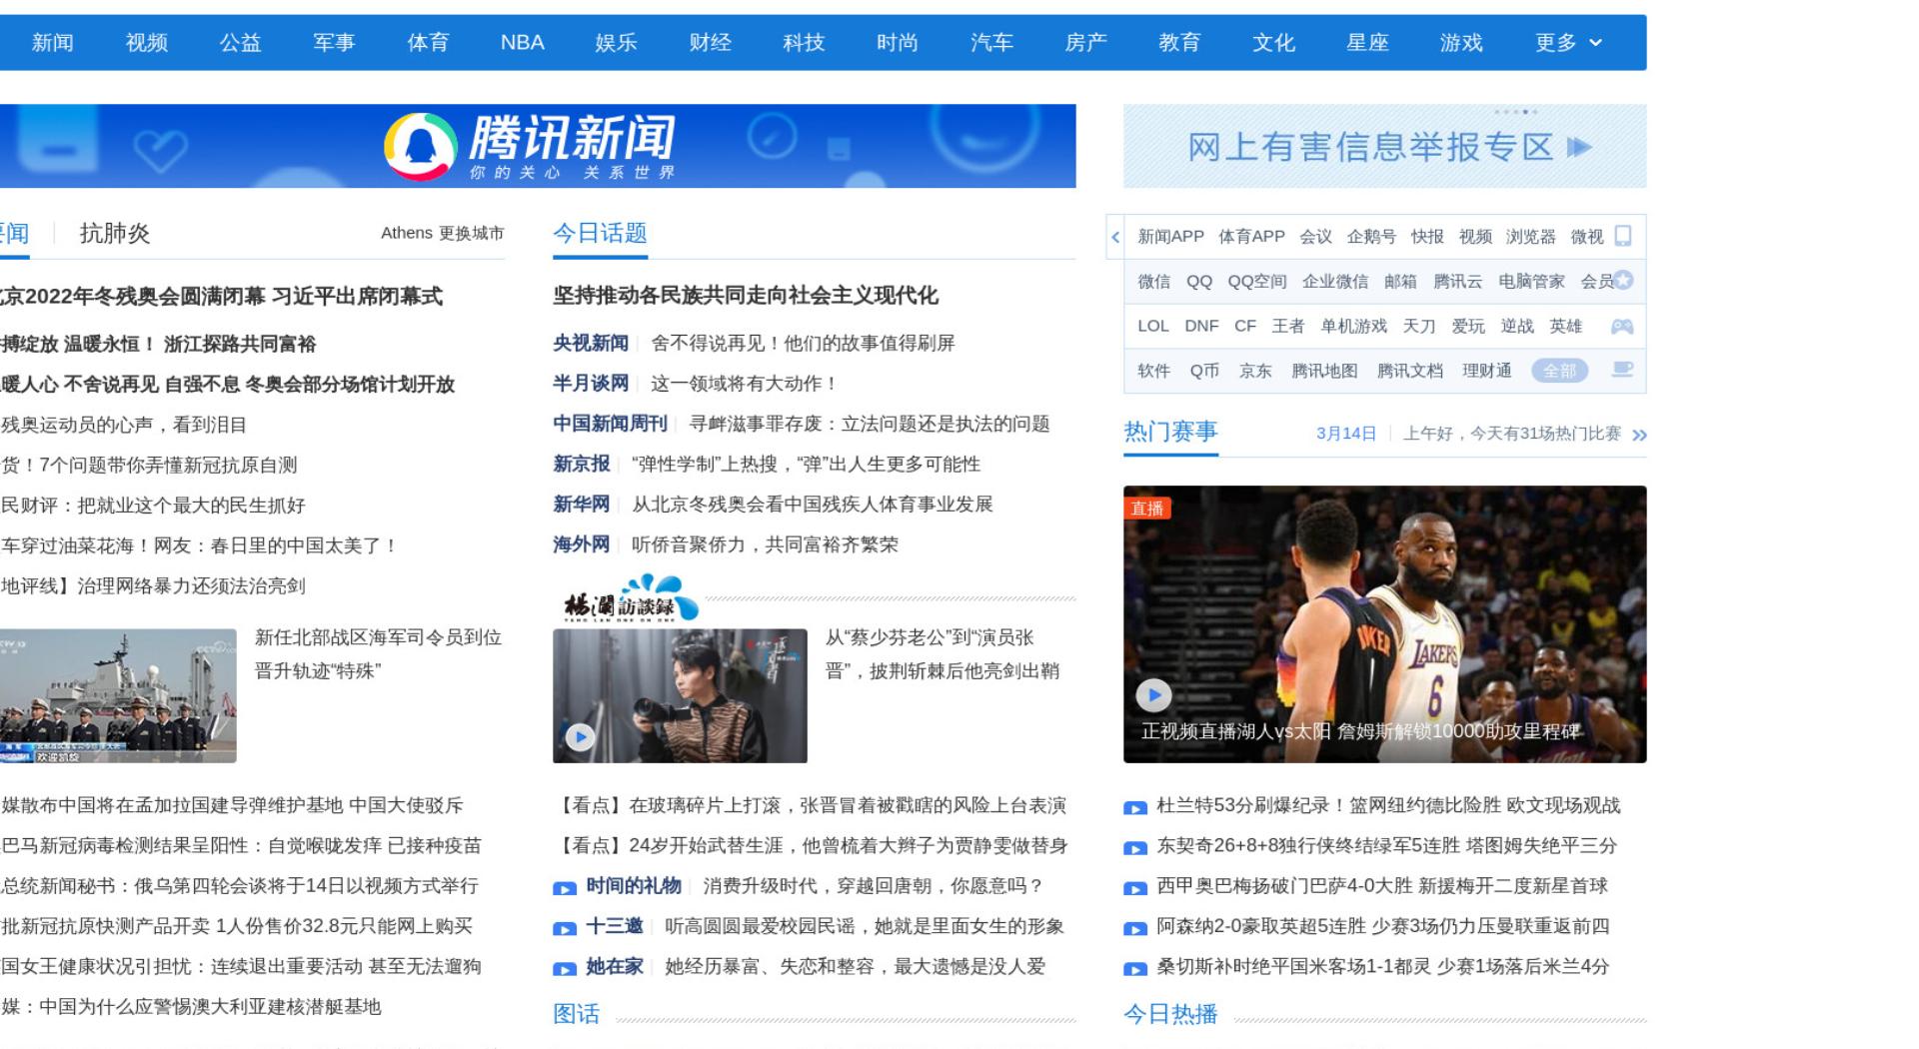
Task: Click video icon beside 桑切斯补时绝平 headline
Action: (1135, 968)
